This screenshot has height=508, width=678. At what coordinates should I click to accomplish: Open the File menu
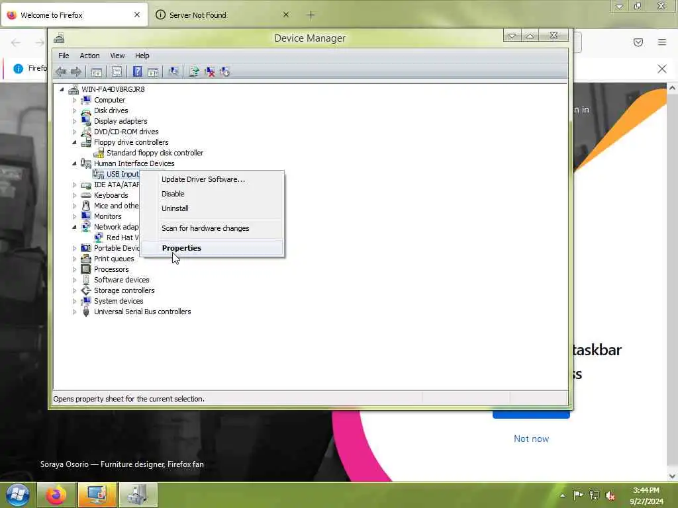tap(64, 56)
